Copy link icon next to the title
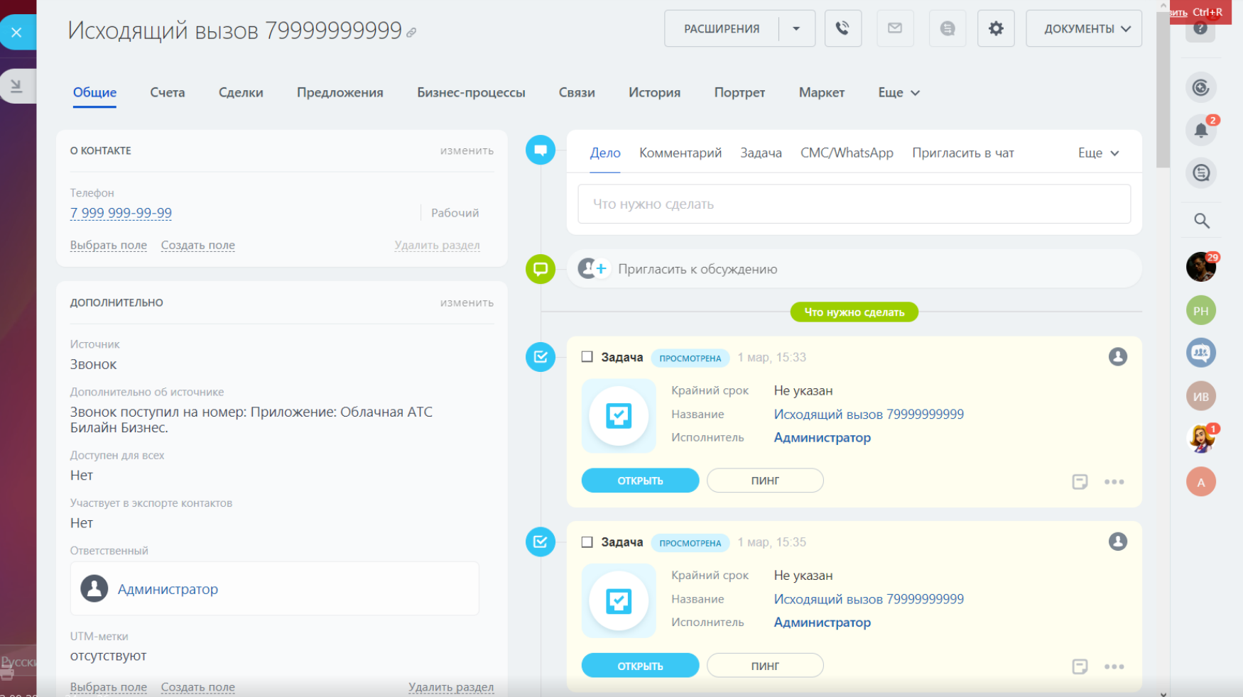 pos(411,33)
